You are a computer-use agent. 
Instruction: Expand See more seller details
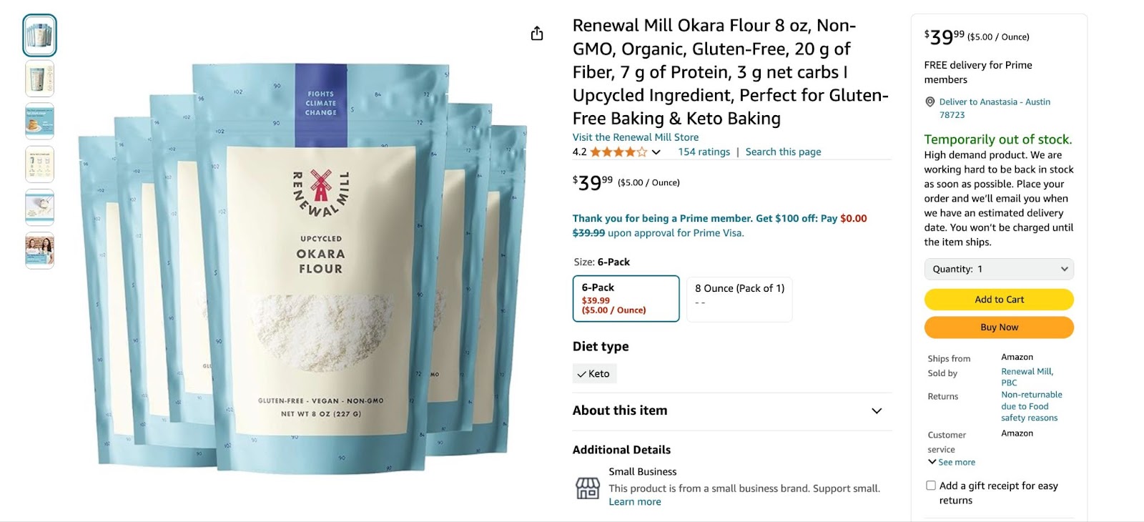click(x=952, y=462)
